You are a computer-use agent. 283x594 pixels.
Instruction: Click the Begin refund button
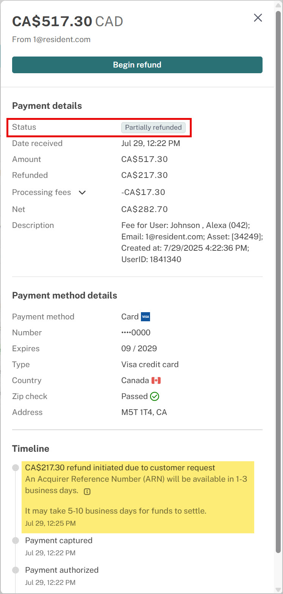coord(137,65)
